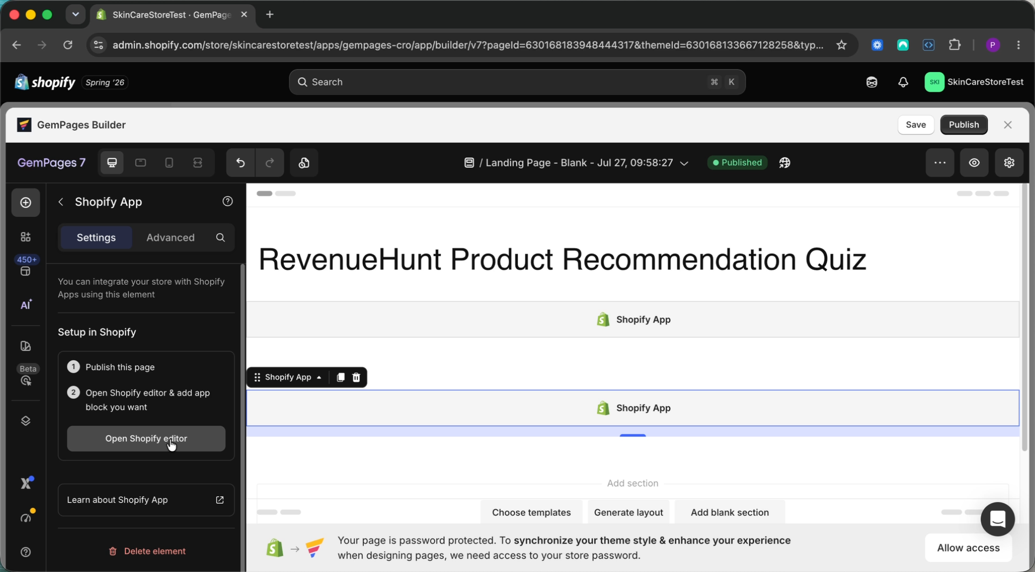The height and width of the screenshot is (572, 1035).
Task: Click the add element plus icon in sidebar
Action: tap(25, 203)
